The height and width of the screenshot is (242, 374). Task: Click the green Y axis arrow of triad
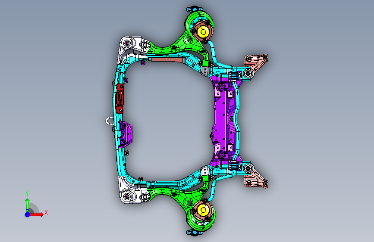click(27, 205)
